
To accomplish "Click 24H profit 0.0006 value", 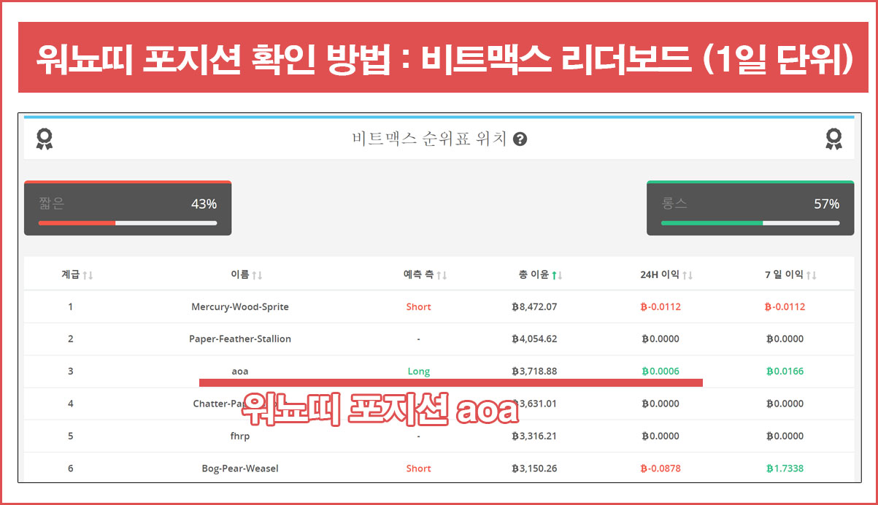I will (x=661, y=371).
